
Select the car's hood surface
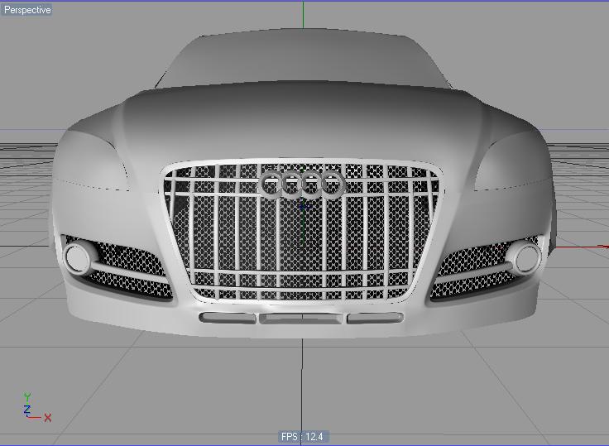click(302, 121)
